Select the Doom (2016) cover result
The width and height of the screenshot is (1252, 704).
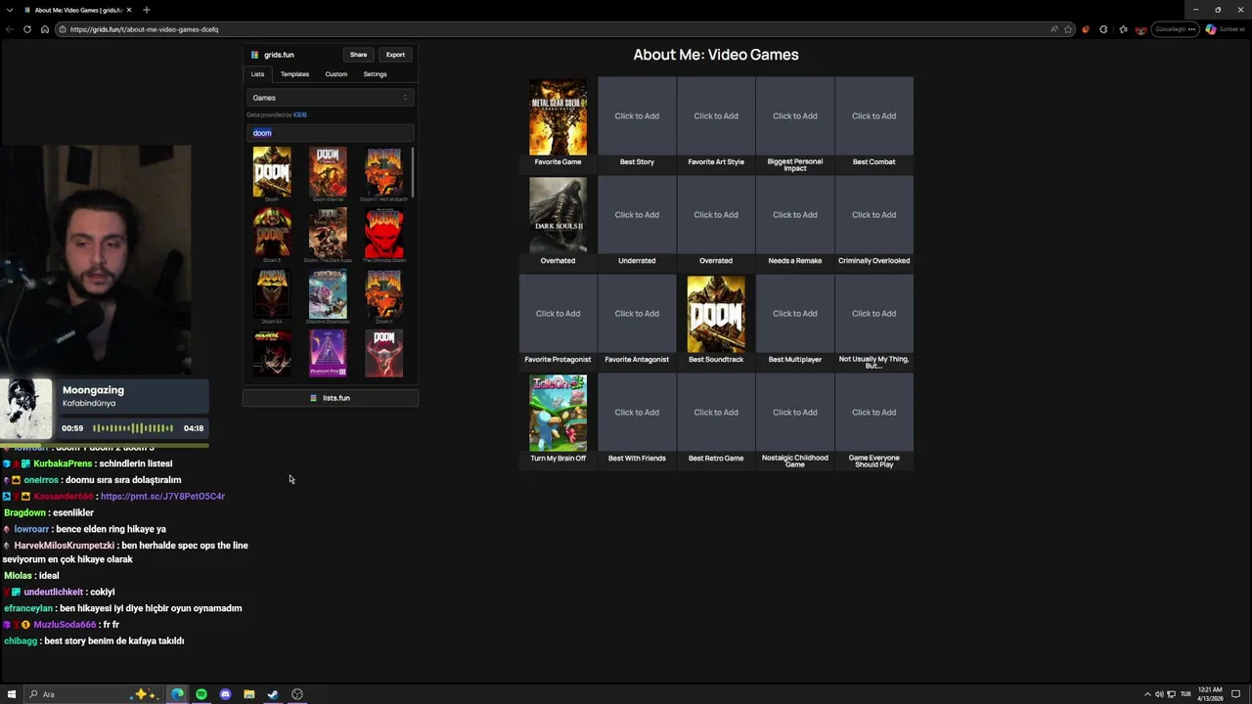click(x=272, y=171)
